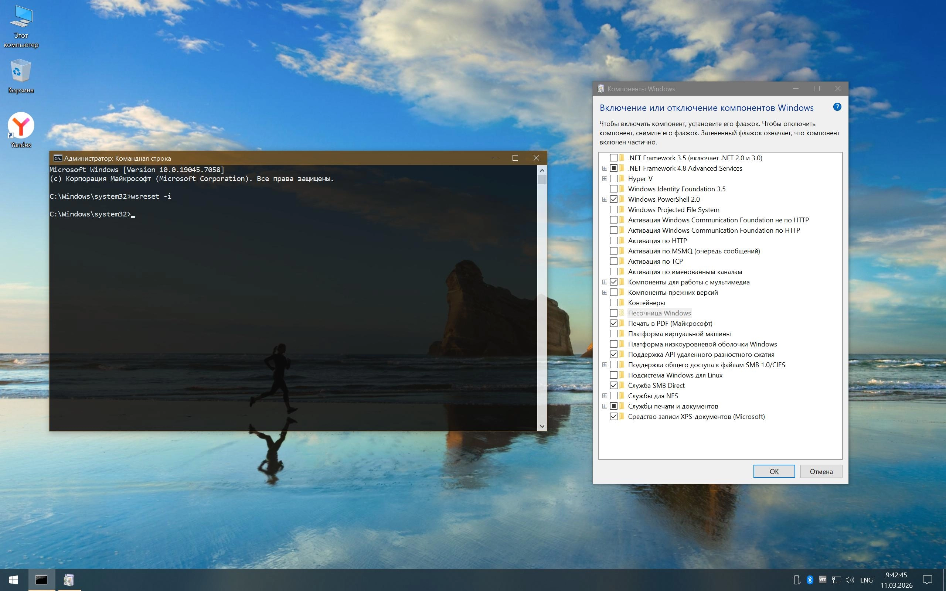Expand Службы печати и документов node

[x=605, y=406]
